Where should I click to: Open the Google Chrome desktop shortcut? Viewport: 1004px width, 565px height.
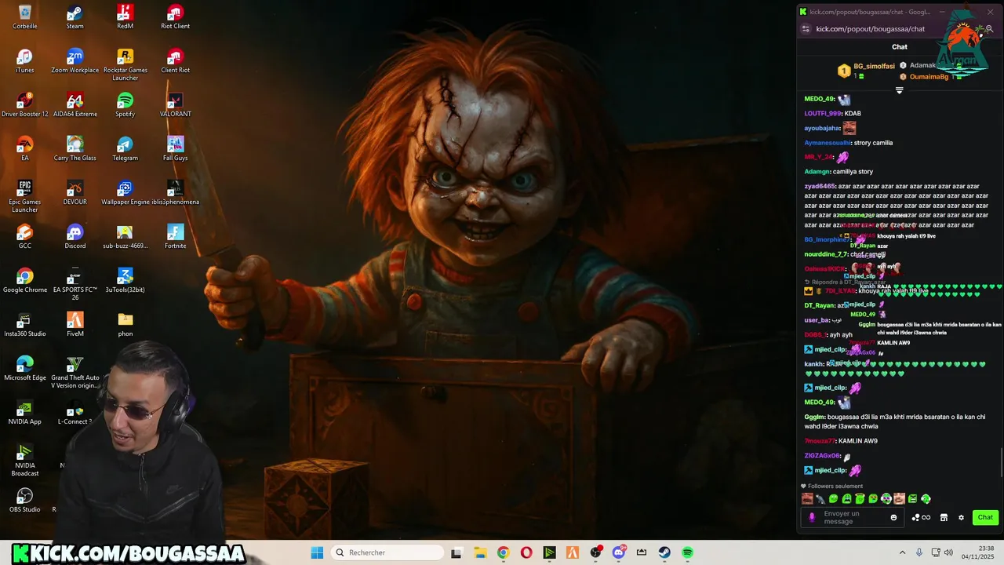pos(25,280)
